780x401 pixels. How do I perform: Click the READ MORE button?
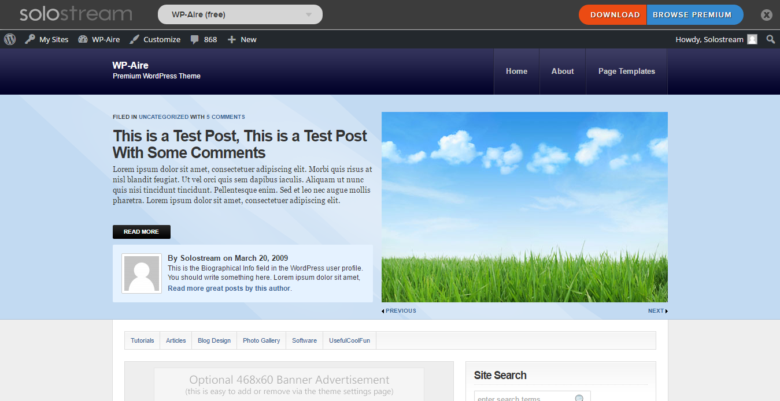pos(142,232)
